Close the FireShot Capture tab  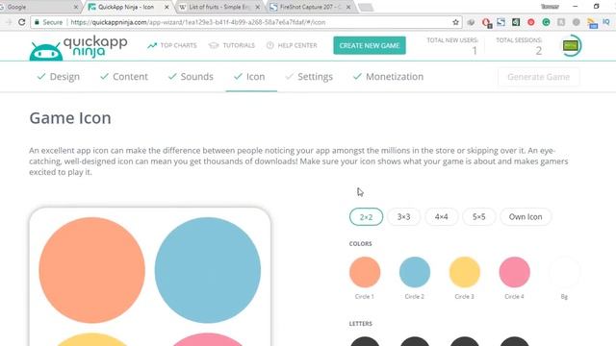pos(348,7)
